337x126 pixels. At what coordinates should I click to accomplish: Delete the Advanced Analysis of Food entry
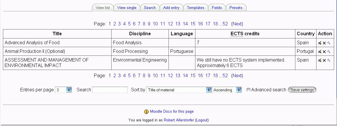click(324, 43)
